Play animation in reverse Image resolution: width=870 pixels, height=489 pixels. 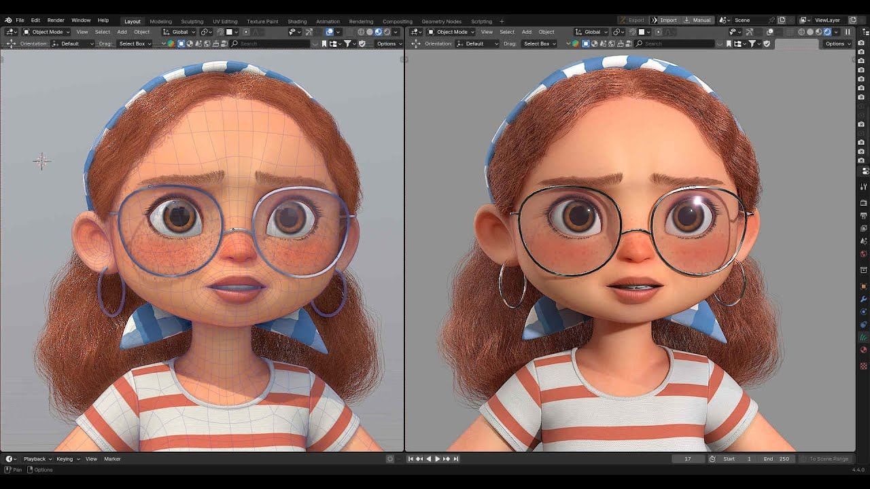point(428,459)
